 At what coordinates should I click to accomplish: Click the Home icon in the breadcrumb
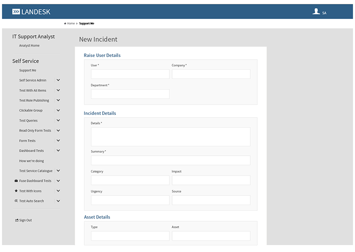coord(65,24)
